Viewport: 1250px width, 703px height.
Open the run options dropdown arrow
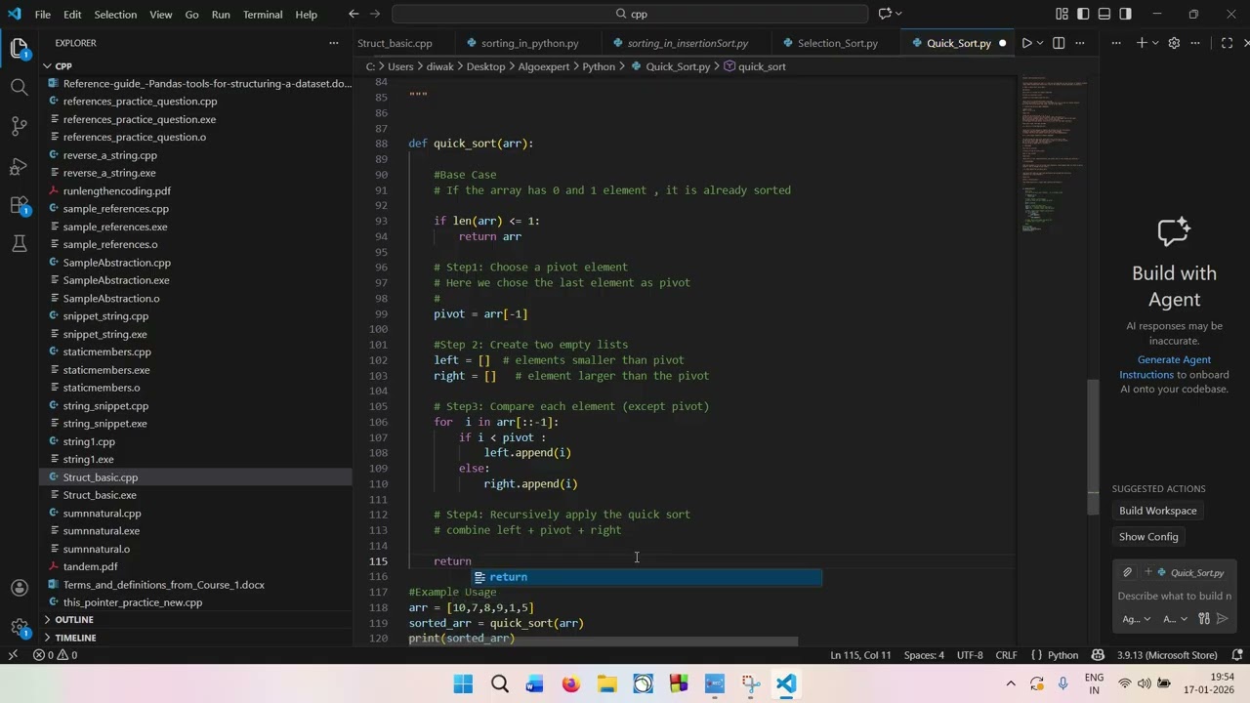[x=1041, y=43]
